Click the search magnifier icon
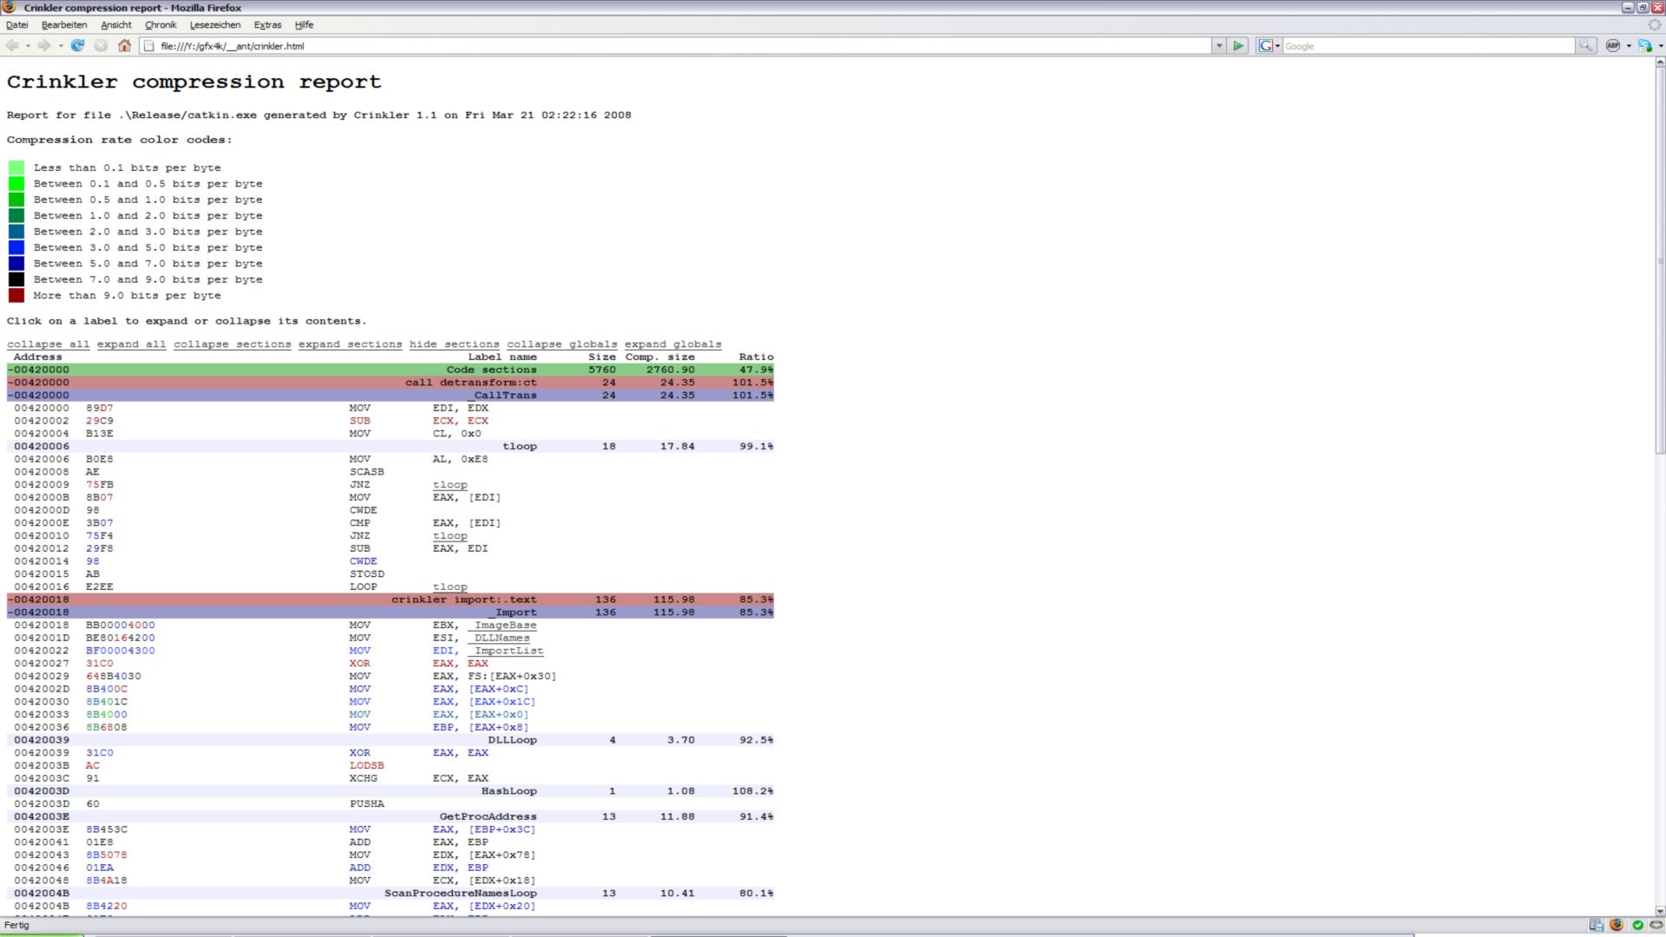 (x=1585, y=46)
